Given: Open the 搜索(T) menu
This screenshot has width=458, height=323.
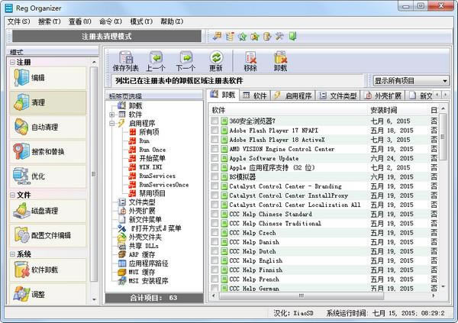Looking at the screenshot, I should point(50,21).
